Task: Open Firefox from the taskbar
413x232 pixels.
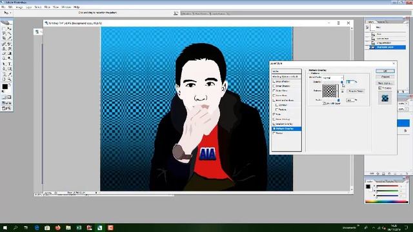Action: [x=57, y=227]
